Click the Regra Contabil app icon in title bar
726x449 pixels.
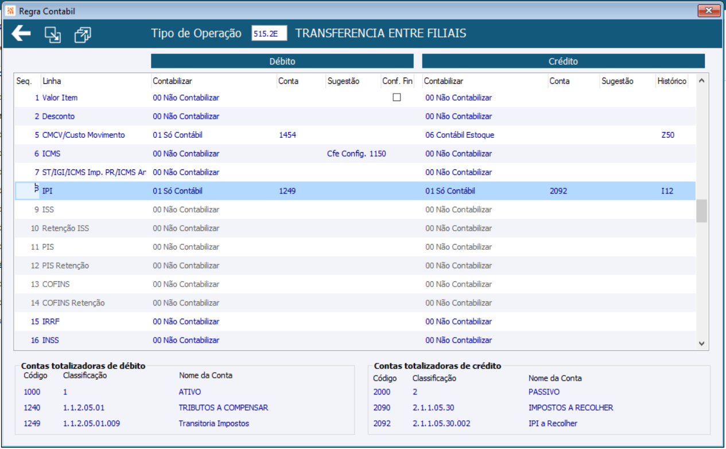(10, 11)
